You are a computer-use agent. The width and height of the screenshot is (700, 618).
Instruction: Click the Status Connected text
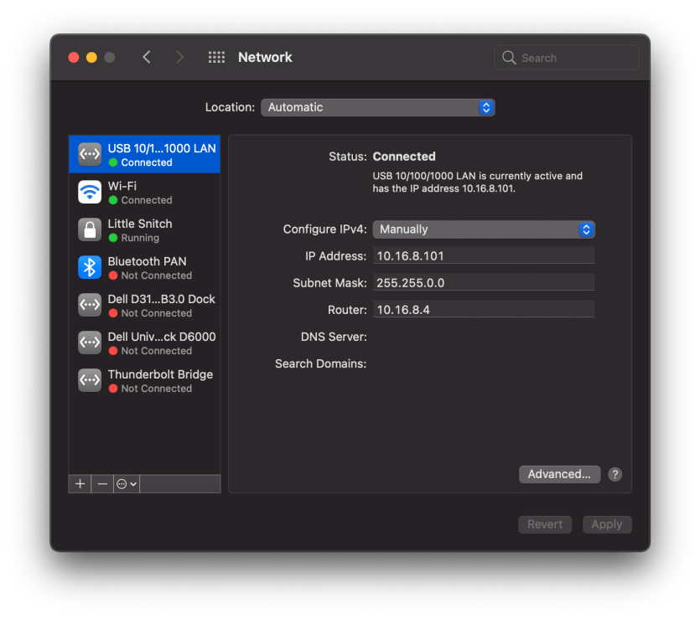click(404, 157)
